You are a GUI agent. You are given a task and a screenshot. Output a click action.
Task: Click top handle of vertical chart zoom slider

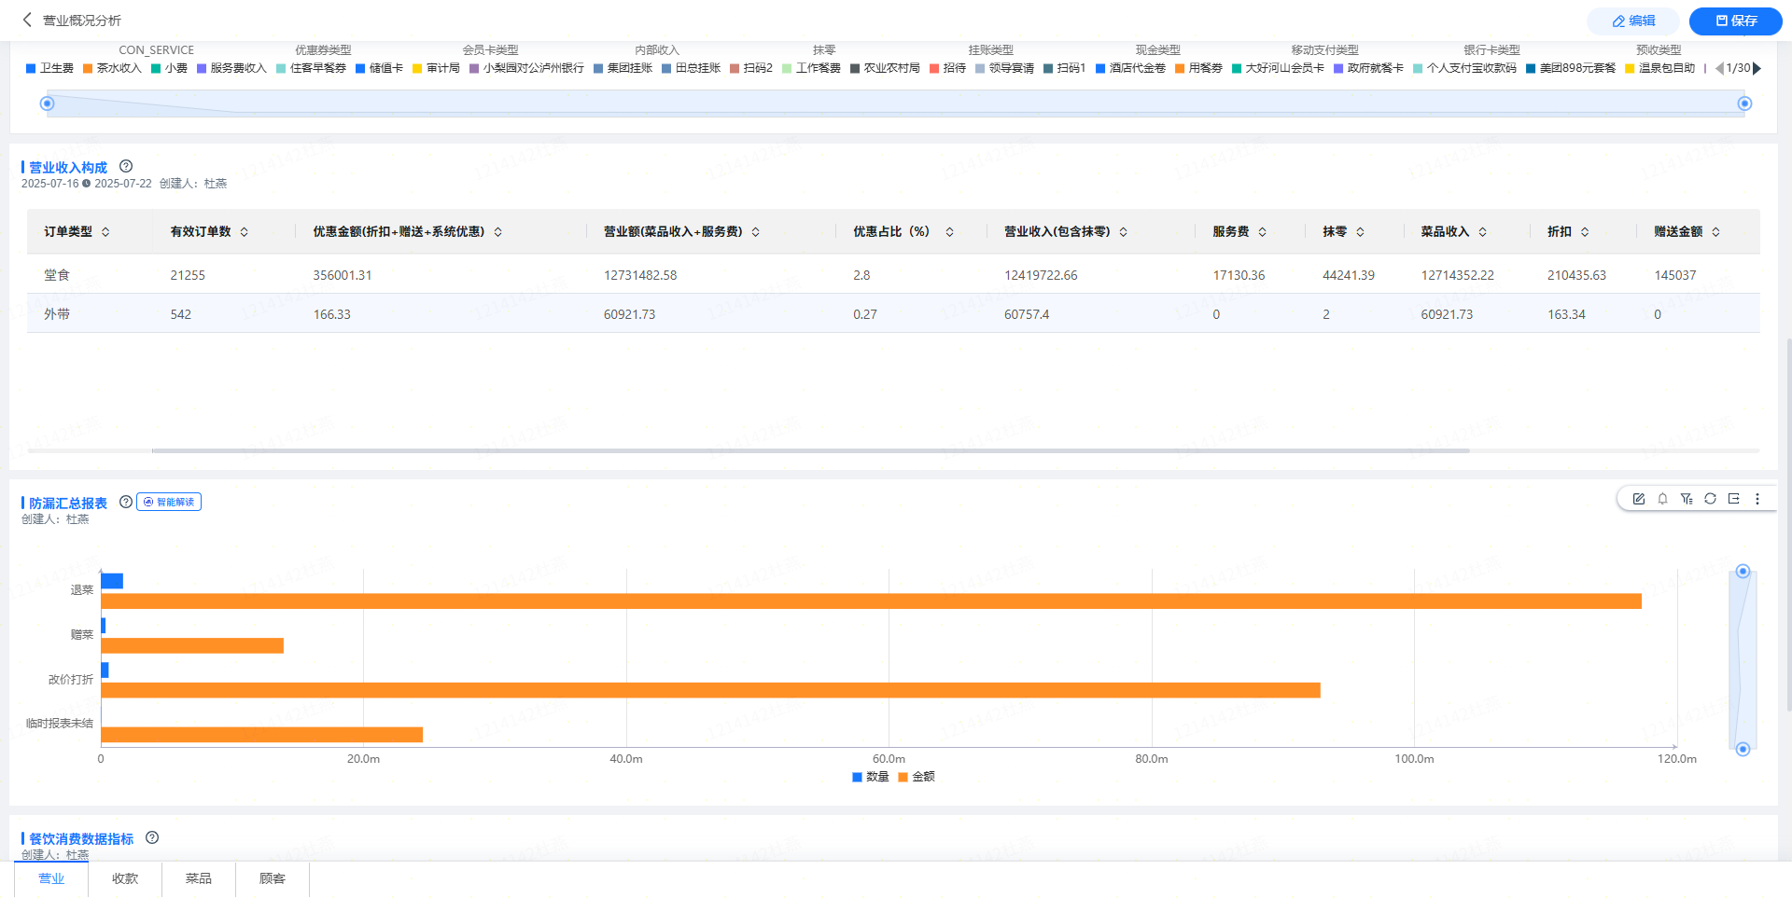tap(1743, 571)
